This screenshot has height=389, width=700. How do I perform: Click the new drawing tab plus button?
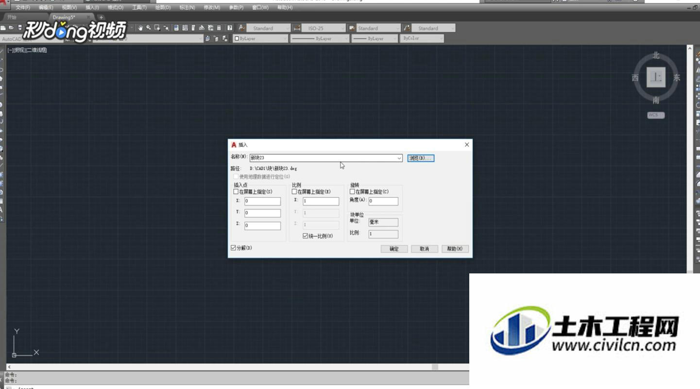pyautogui.click(x=101, y=17)
